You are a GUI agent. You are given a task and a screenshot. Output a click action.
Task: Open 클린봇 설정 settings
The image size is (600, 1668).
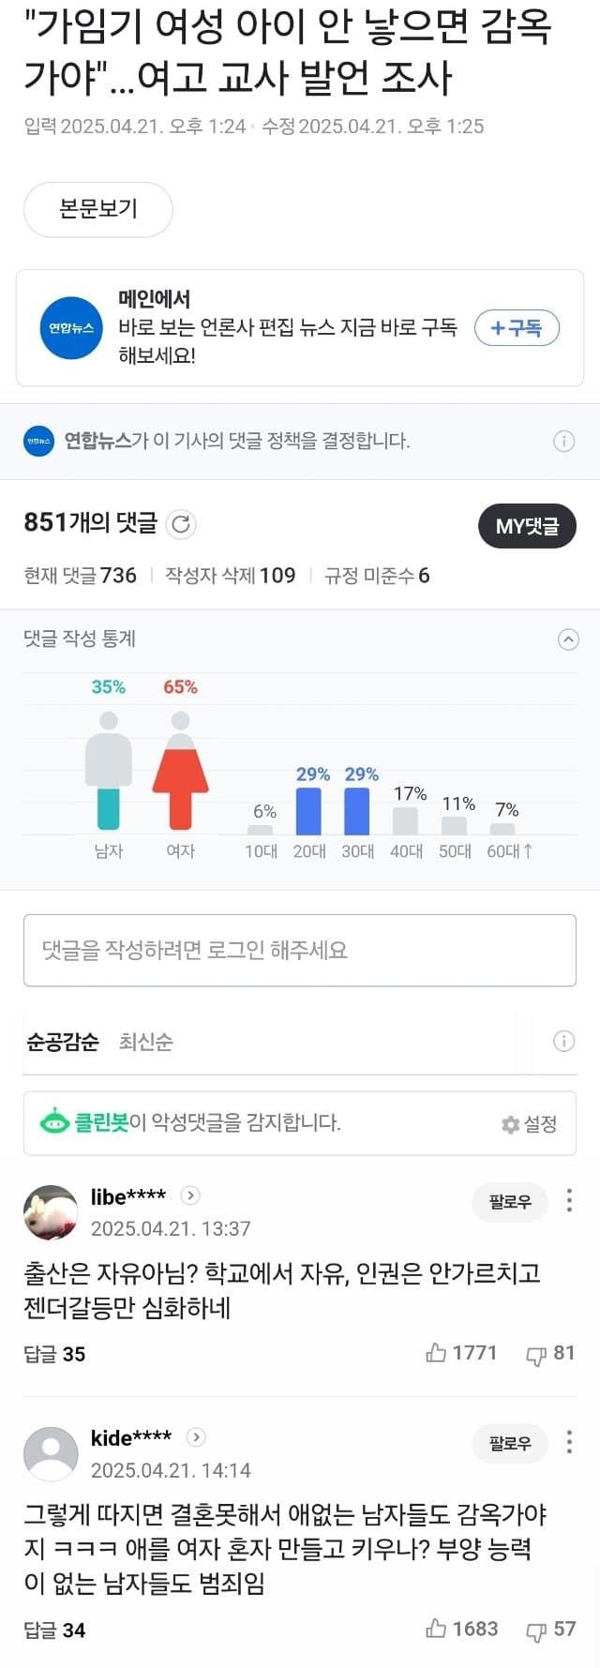click(x=530, y=1123)
